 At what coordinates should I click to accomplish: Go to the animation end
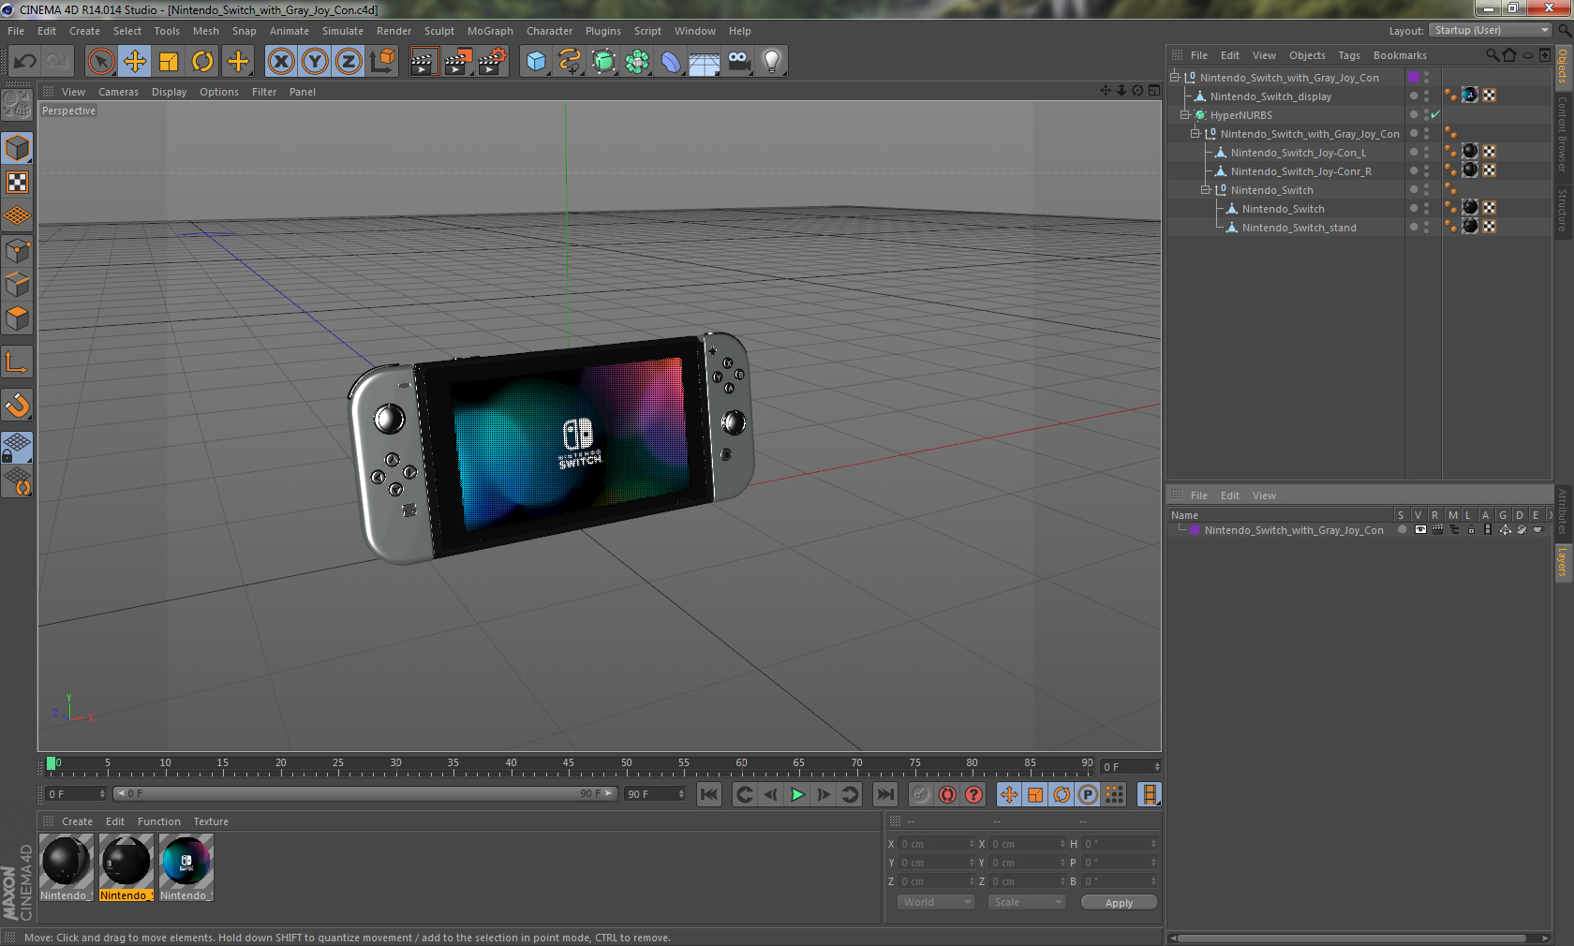884,795
